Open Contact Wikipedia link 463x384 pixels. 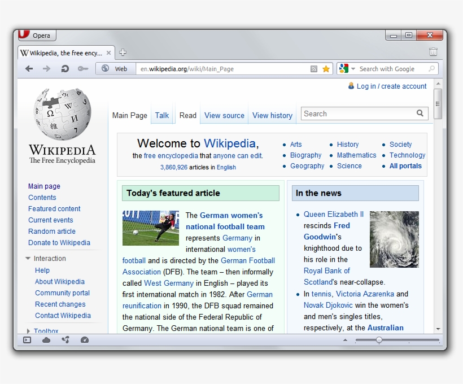(63, 316)
